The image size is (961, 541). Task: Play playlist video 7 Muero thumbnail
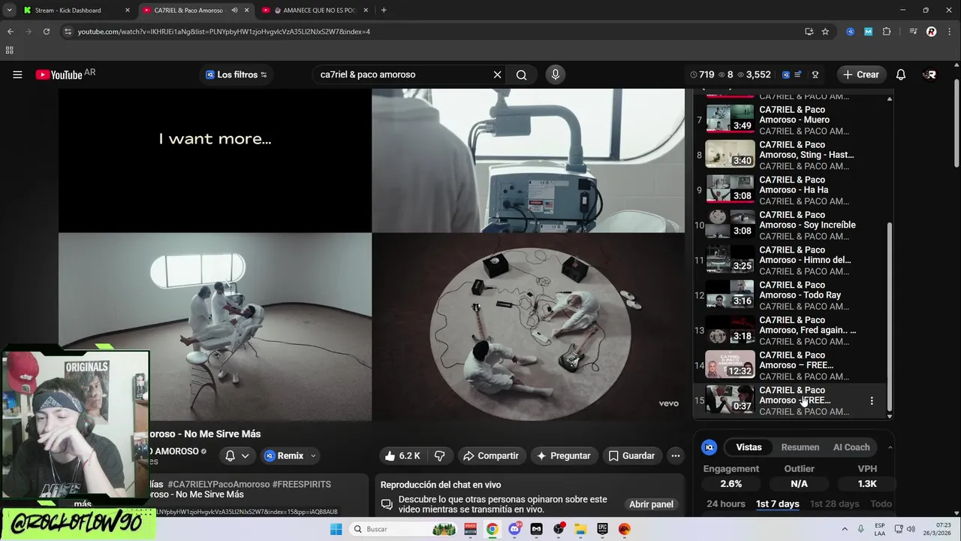click(x=730, y=119)
